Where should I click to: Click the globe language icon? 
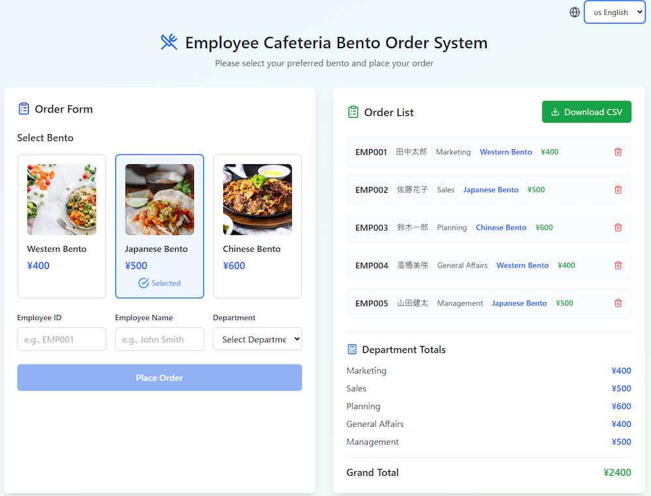point(574,12)
